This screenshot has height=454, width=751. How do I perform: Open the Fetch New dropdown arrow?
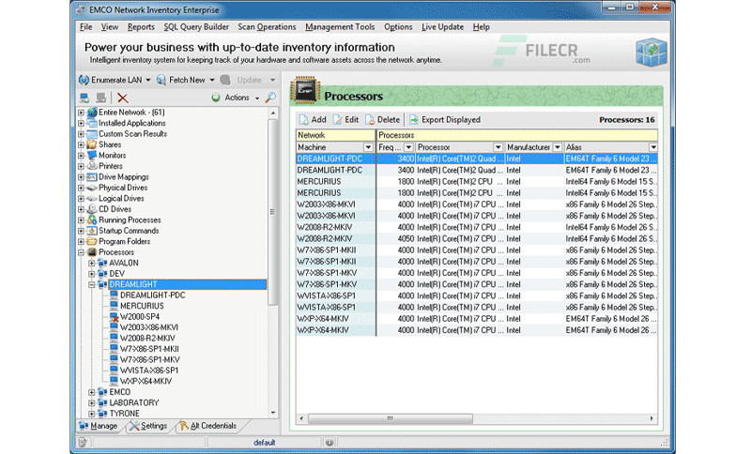click(x=212, y=80)
